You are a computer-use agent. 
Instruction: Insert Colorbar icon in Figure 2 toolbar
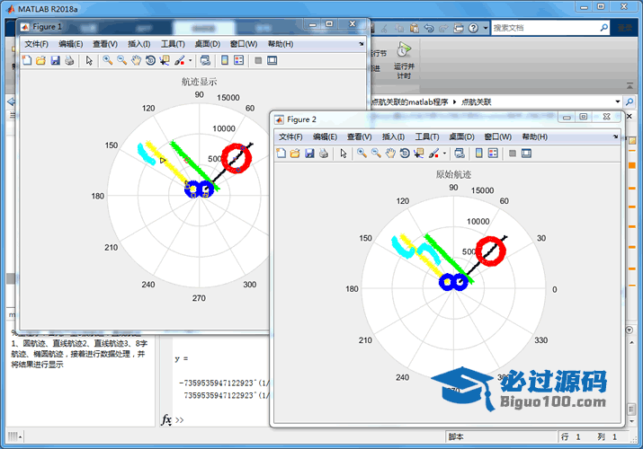pos(479,154)
